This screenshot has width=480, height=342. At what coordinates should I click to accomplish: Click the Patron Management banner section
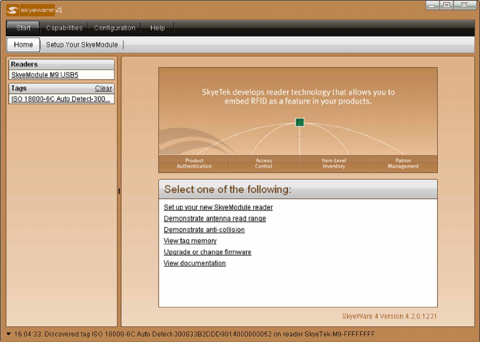pos(403,163)
